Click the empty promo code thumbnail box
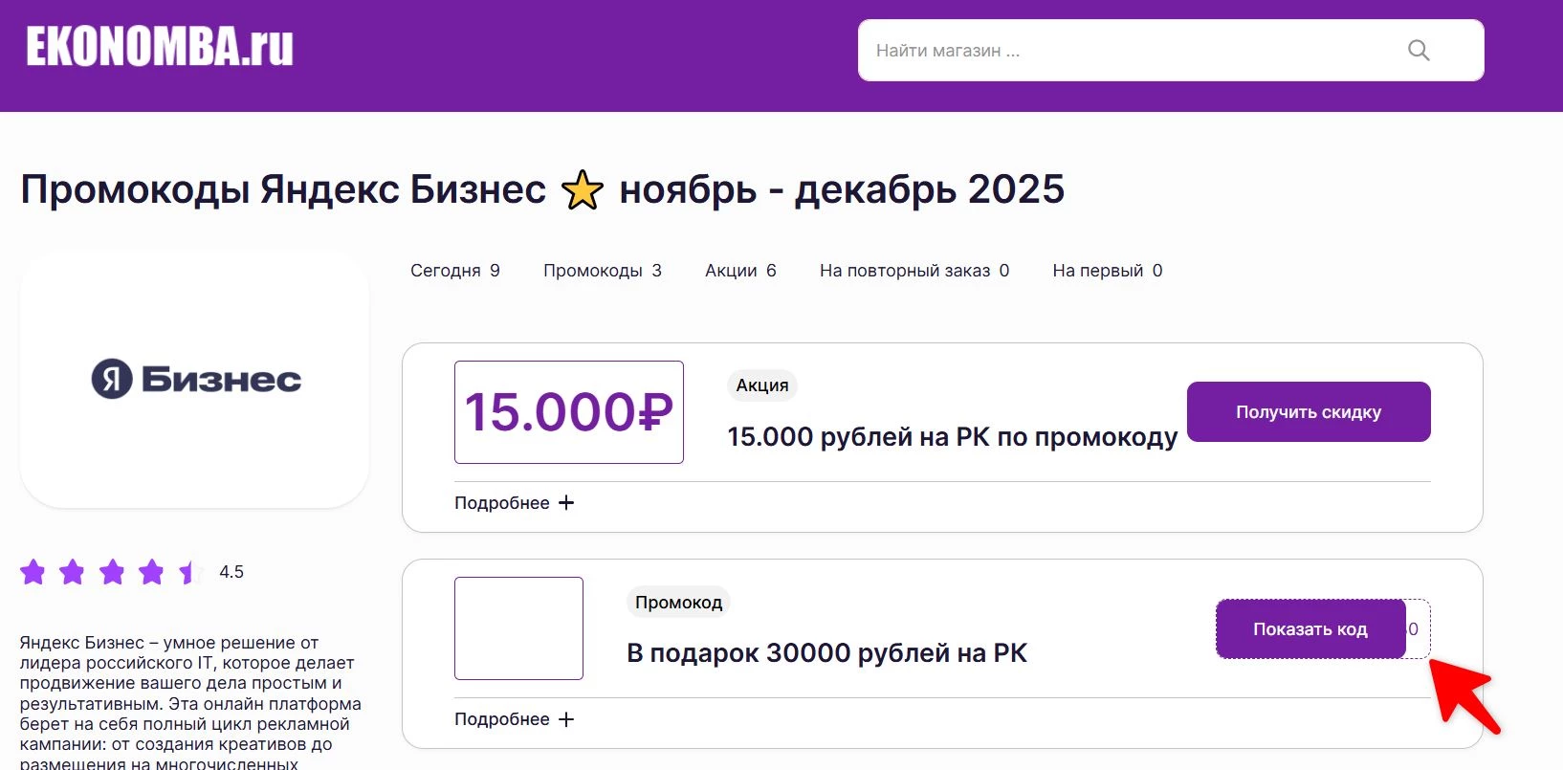Screen dimensions: 1563x770 click(x=518, y=628)
